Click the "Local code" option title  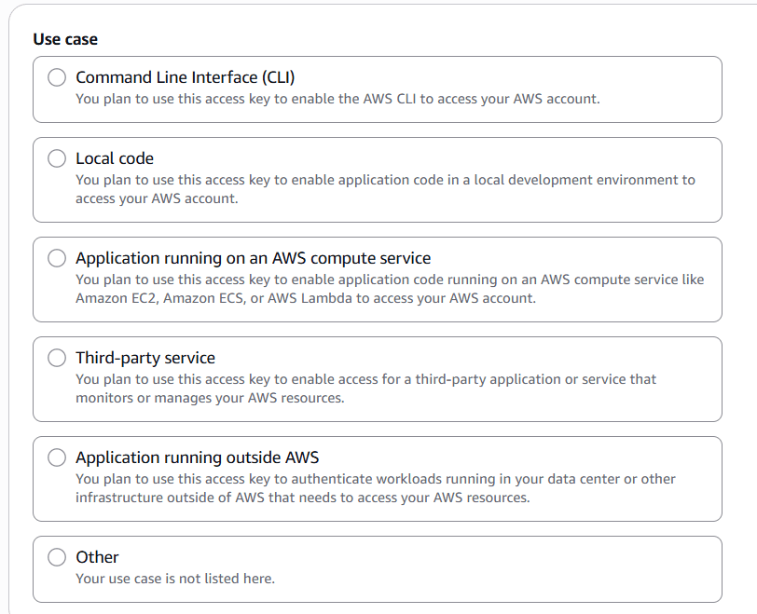115,159
